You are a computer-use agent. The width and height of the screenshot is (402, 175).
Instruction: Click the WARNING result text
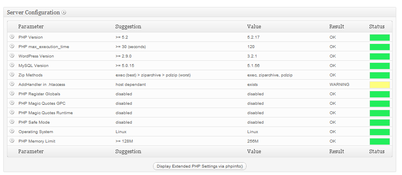point(339,85)
